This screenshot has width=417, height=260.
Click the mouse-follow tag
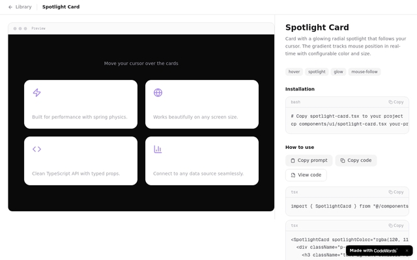click(x=364, y=71)
